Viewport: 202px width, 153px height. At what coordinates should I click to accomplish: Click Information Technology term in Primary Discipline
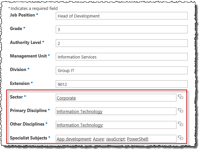click(80, 112)
